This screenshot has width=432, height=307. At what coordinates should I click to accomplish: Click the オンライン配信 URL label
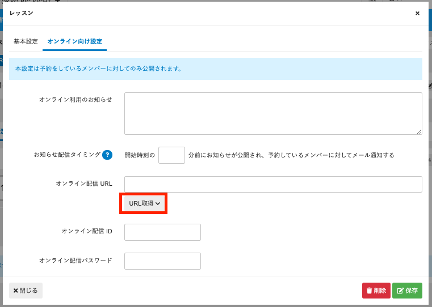tap(83, 184)
